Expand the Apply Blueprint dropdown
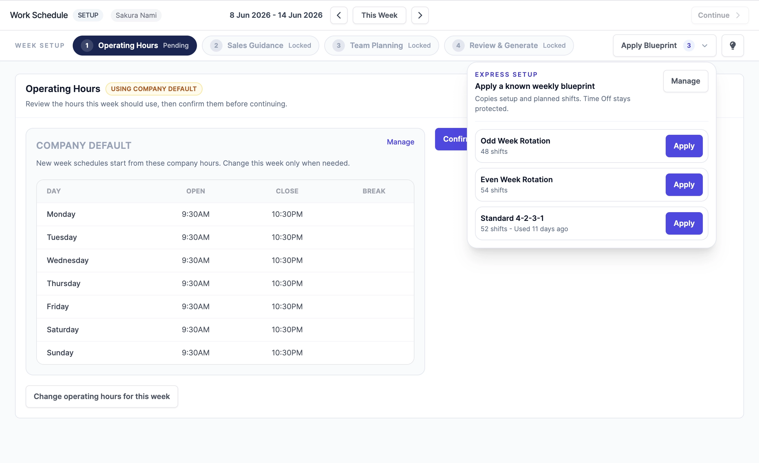This screenshot has height=463, width=759. (x=664, y=46)
